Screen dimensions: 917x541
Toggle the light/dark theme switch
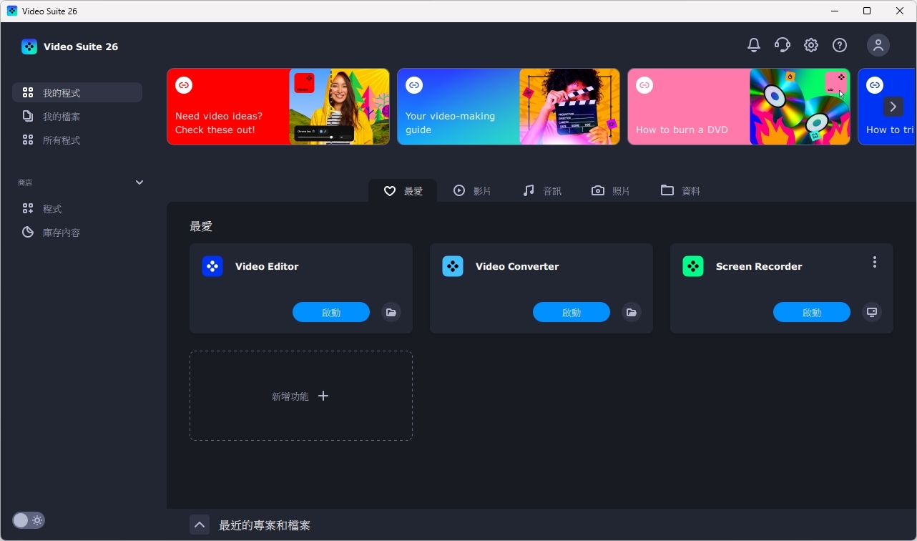coord(29,520)
